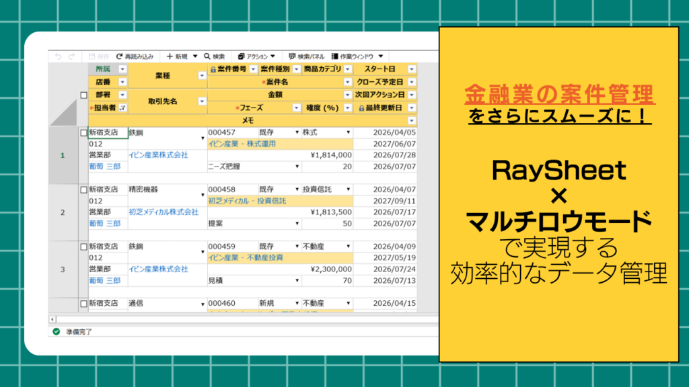This screenshot has height=387, width=689.
Task: Expand the 作業ウィンドウ dropdown arrow
Action: tap(381, 56)
